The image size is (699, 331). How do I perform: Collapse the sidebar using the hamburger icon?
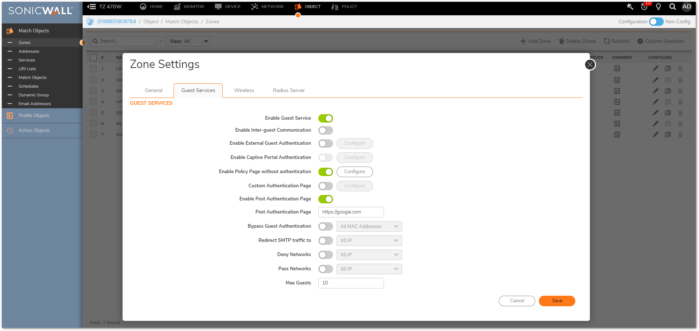91,7
